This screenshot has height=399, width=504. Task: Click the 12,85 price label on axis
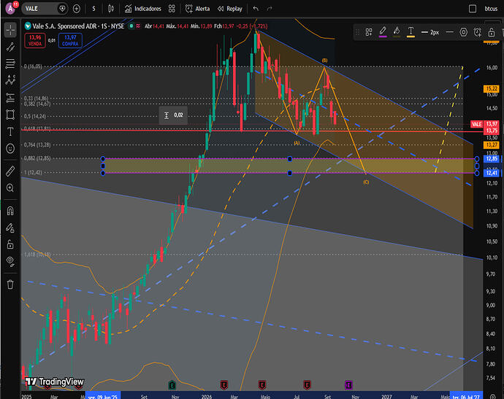point(492,159)
